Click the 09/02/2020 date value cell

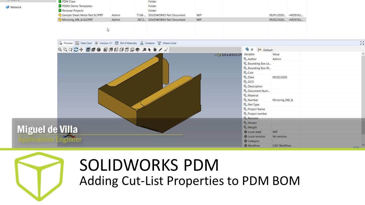click(279, 77)
